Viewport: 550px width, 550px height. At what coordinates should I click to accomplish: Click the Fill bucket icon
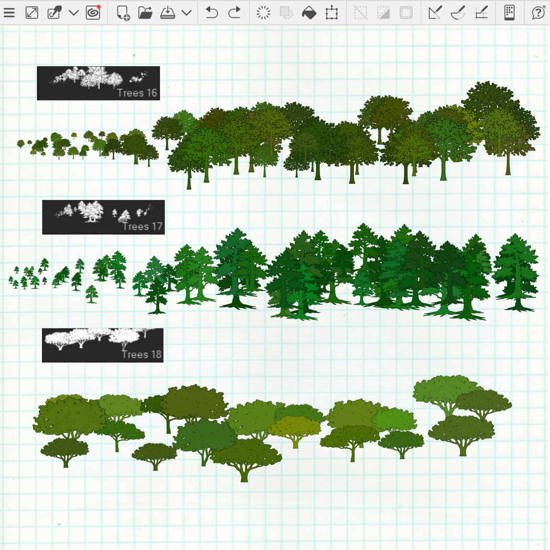(309, 13)
